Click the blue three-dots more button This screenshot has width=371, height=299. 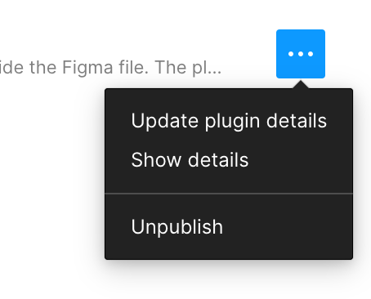click(x=301, y=54)
